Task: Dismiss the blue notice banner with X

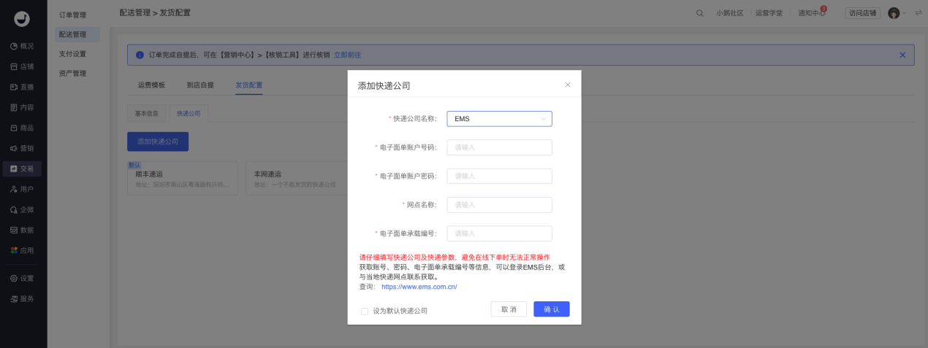Action: tap(902, 55)
